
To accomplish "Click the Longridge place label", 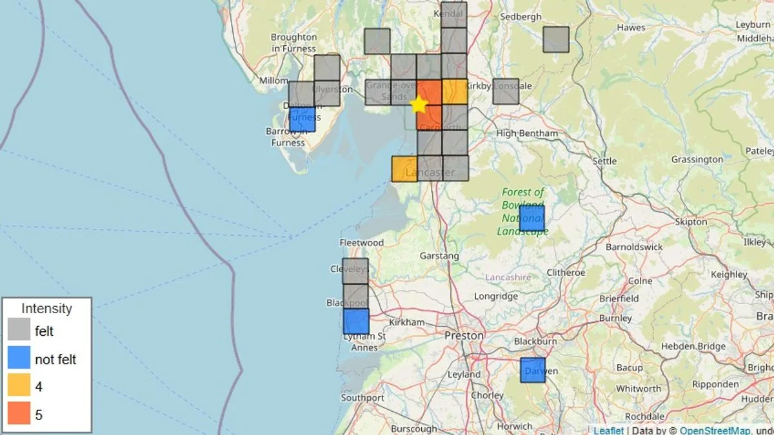I will [496, 296].
